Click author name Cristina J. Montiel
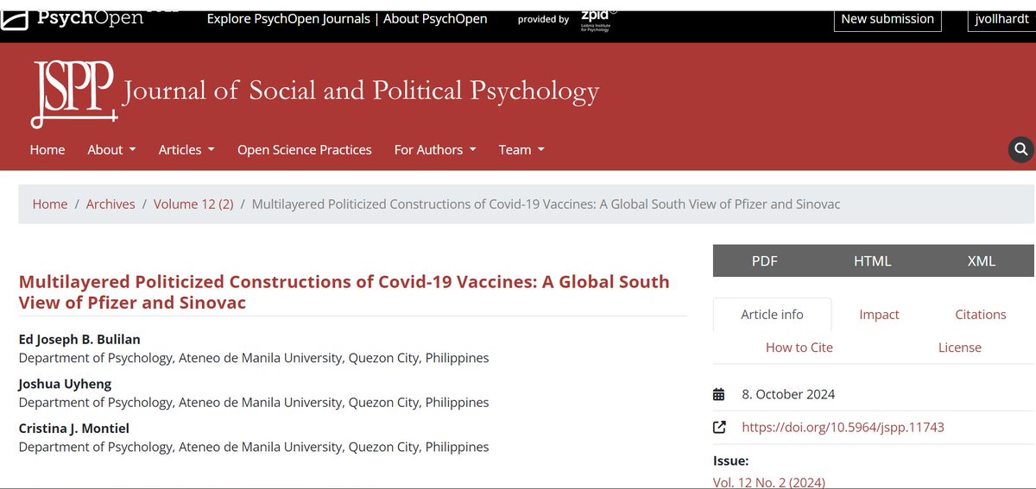The image size is (1036, 489). [76, 429]
